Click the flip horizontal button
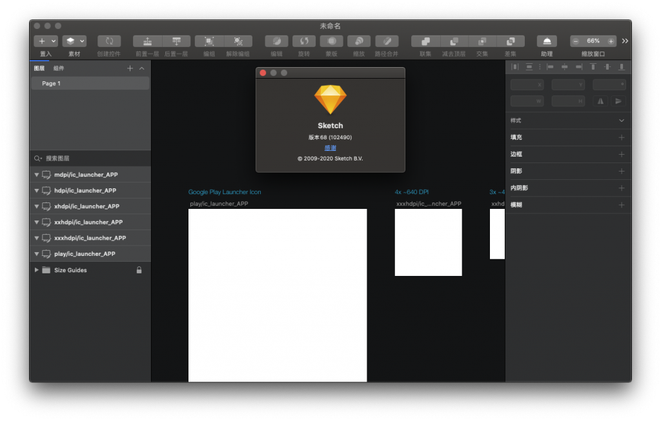Screen dimensions: 661x421 (x=601, y=101)
